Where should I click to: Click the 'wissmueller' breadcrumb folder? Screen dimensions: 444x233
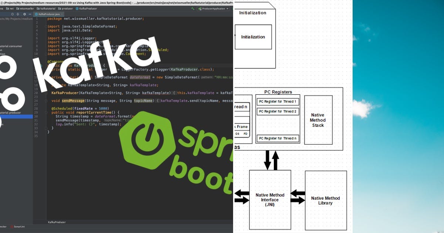24,9
